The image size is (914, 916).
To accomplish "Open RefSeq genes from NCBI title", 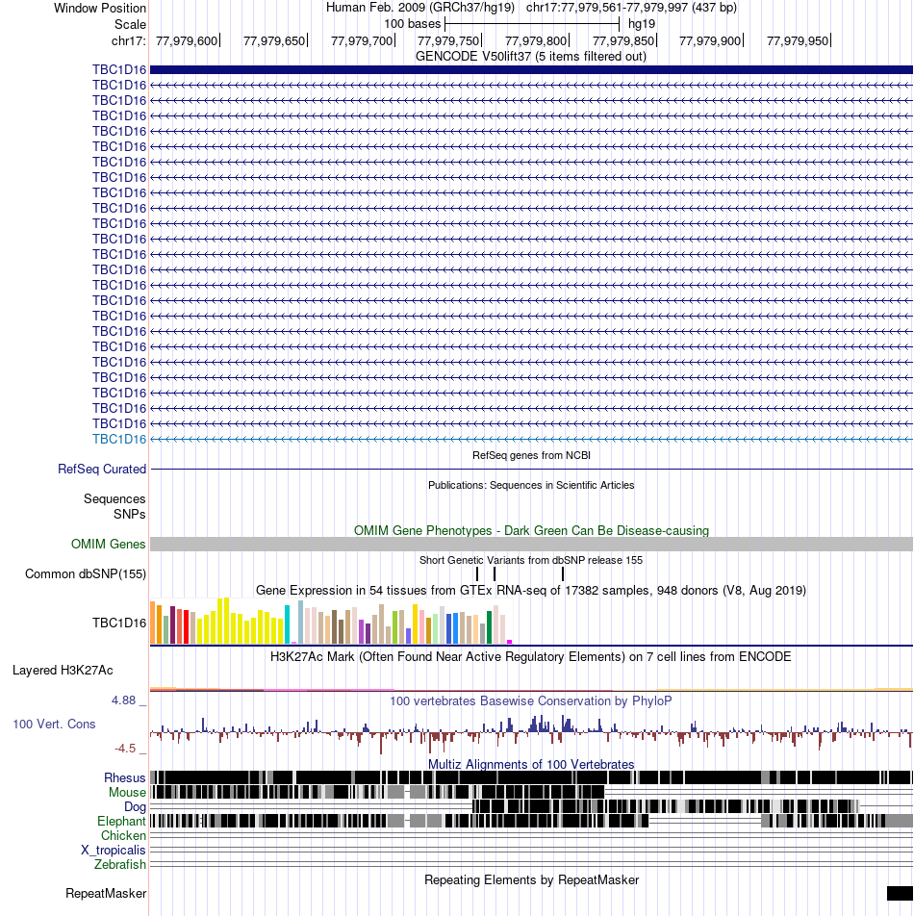I will tap(531, 455).
